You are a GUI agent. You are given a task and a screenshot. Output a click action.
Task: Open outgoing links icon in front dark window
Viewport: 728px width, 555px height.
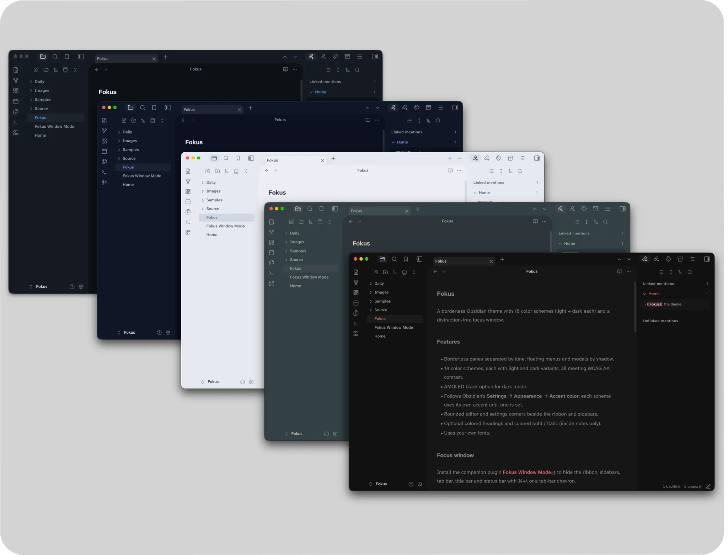pos(657,259)
